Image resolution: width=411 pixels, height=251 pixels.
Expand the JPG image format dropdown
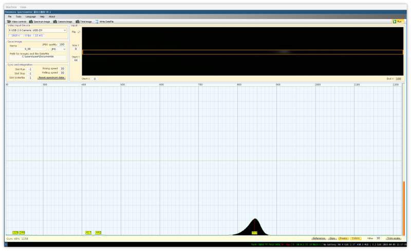pos(59,49)
